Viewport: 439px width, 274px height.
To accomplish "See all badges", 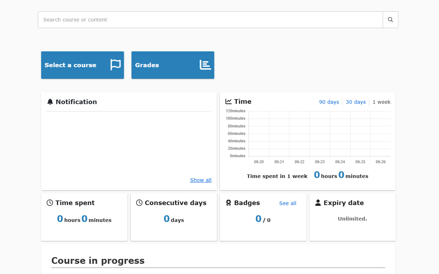I will [x=288, y=203].
